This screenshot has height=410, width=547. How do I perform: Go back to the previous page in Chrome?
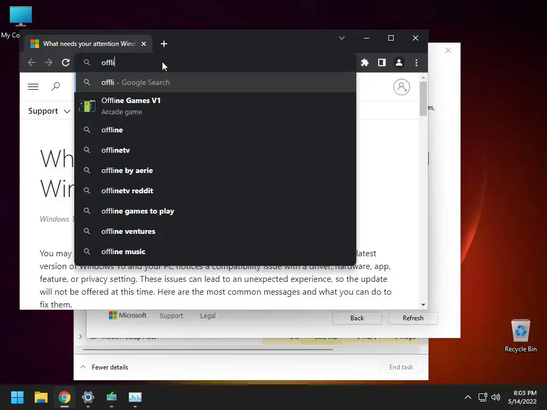(x=32, y=62)
